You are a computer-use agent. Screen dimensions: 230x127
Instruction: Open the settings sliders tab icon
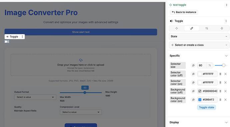[207, 28]
